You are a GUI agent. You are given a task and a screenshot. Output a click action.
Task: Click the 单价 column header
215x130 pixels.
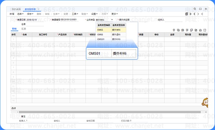coord(156,35)
